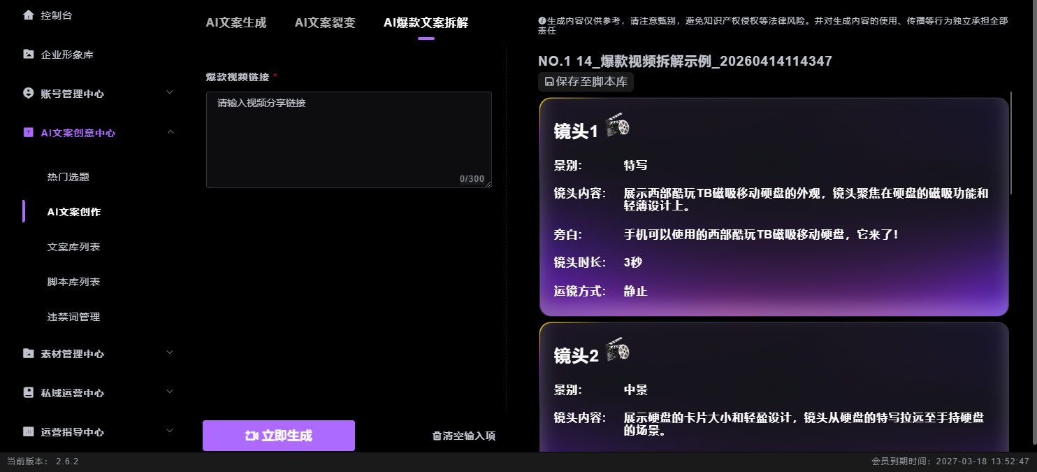Click the 私域运营中心 sidebar icon

click(x=28, y=392)
